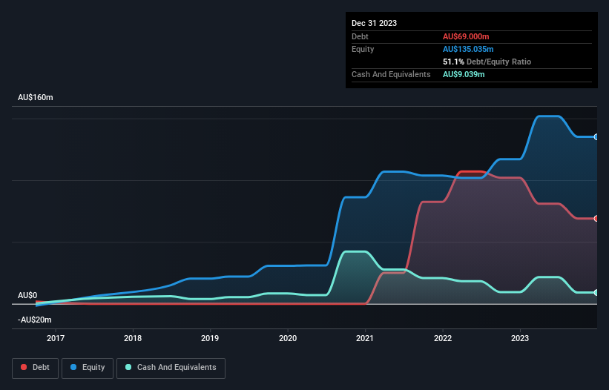Click the 2020 x-axis label
The image size is (609, 390).
pyautogui.click(x=288, y=338)
